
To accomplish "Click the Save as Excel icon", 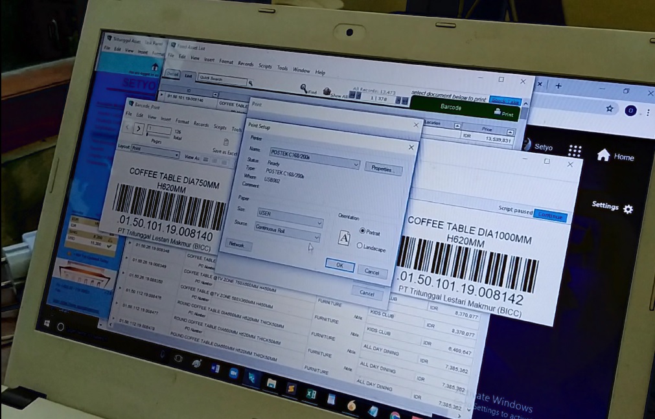I will click(x=225, y=141).
